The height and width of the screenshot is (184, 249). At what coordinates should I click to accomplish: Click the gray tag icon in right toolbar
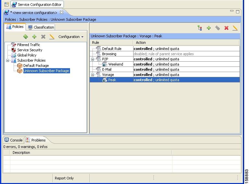(x=218, y=28)
